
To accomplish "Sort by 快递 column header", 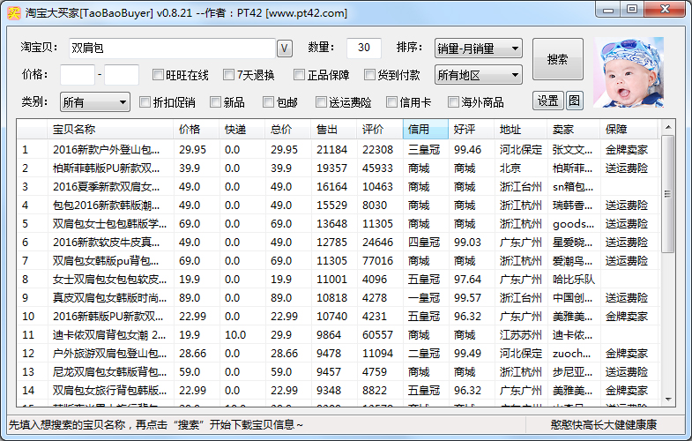I will [242, 130].
